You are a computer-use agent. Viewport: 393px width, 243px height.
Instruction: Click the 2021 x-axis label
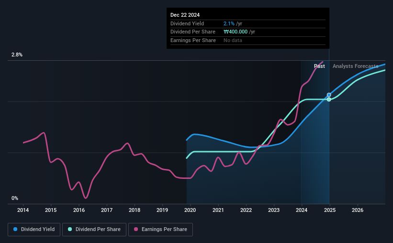coord(218,210)
